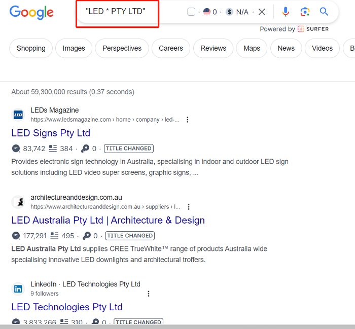Select the Shopping filter chip
Screen dimensions: 355x329
click(x=31, y=48)
